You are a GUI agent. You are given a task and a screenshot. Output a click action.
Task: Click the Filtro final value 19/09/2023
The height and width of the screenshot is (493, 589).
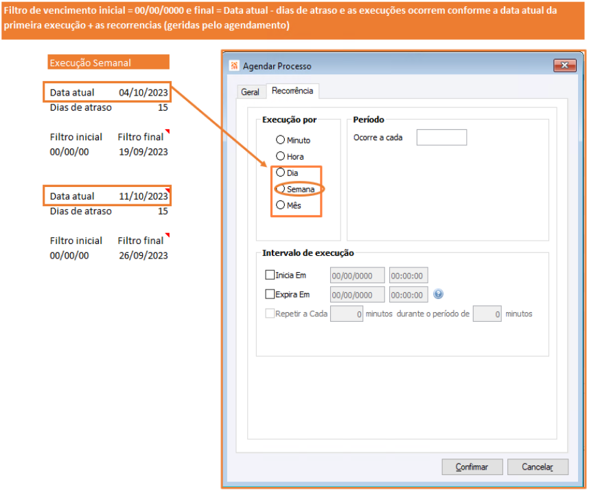coord(143,152)
